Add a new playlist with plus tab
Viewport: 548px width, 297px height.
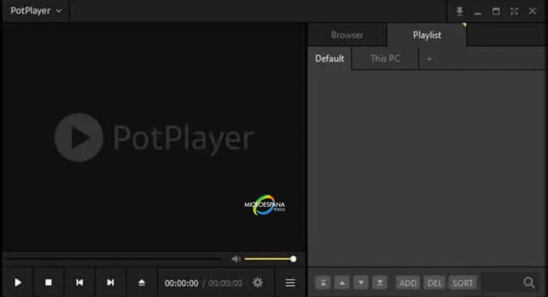pyautogui.click(x=429, y=59)
